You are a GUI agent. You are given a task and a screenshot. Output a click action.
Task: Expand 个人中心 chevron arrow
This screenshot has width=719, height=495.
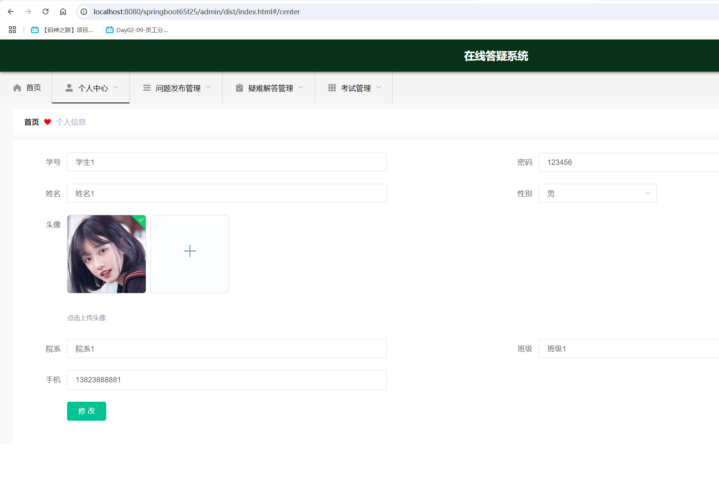point(116,87)
